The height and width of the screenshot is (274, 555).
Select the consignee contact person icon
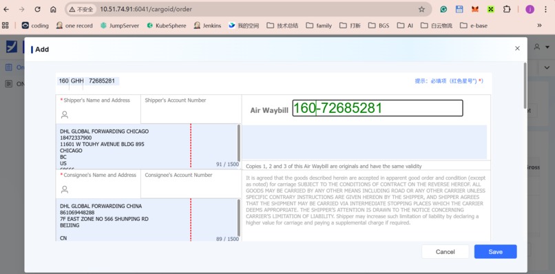coord(65,190)
